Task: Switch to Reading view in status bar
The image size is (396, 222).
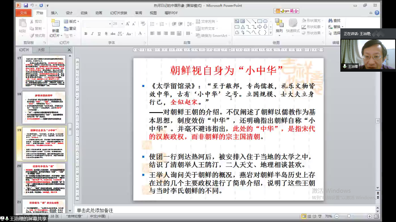Action: tap(315, 216)
